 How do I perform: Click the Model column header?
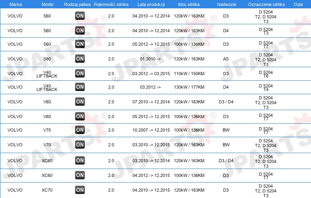point(47,4)
